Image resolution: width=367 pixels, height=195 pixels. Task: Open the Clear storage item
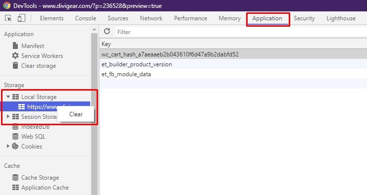click(x=39, y=66)
